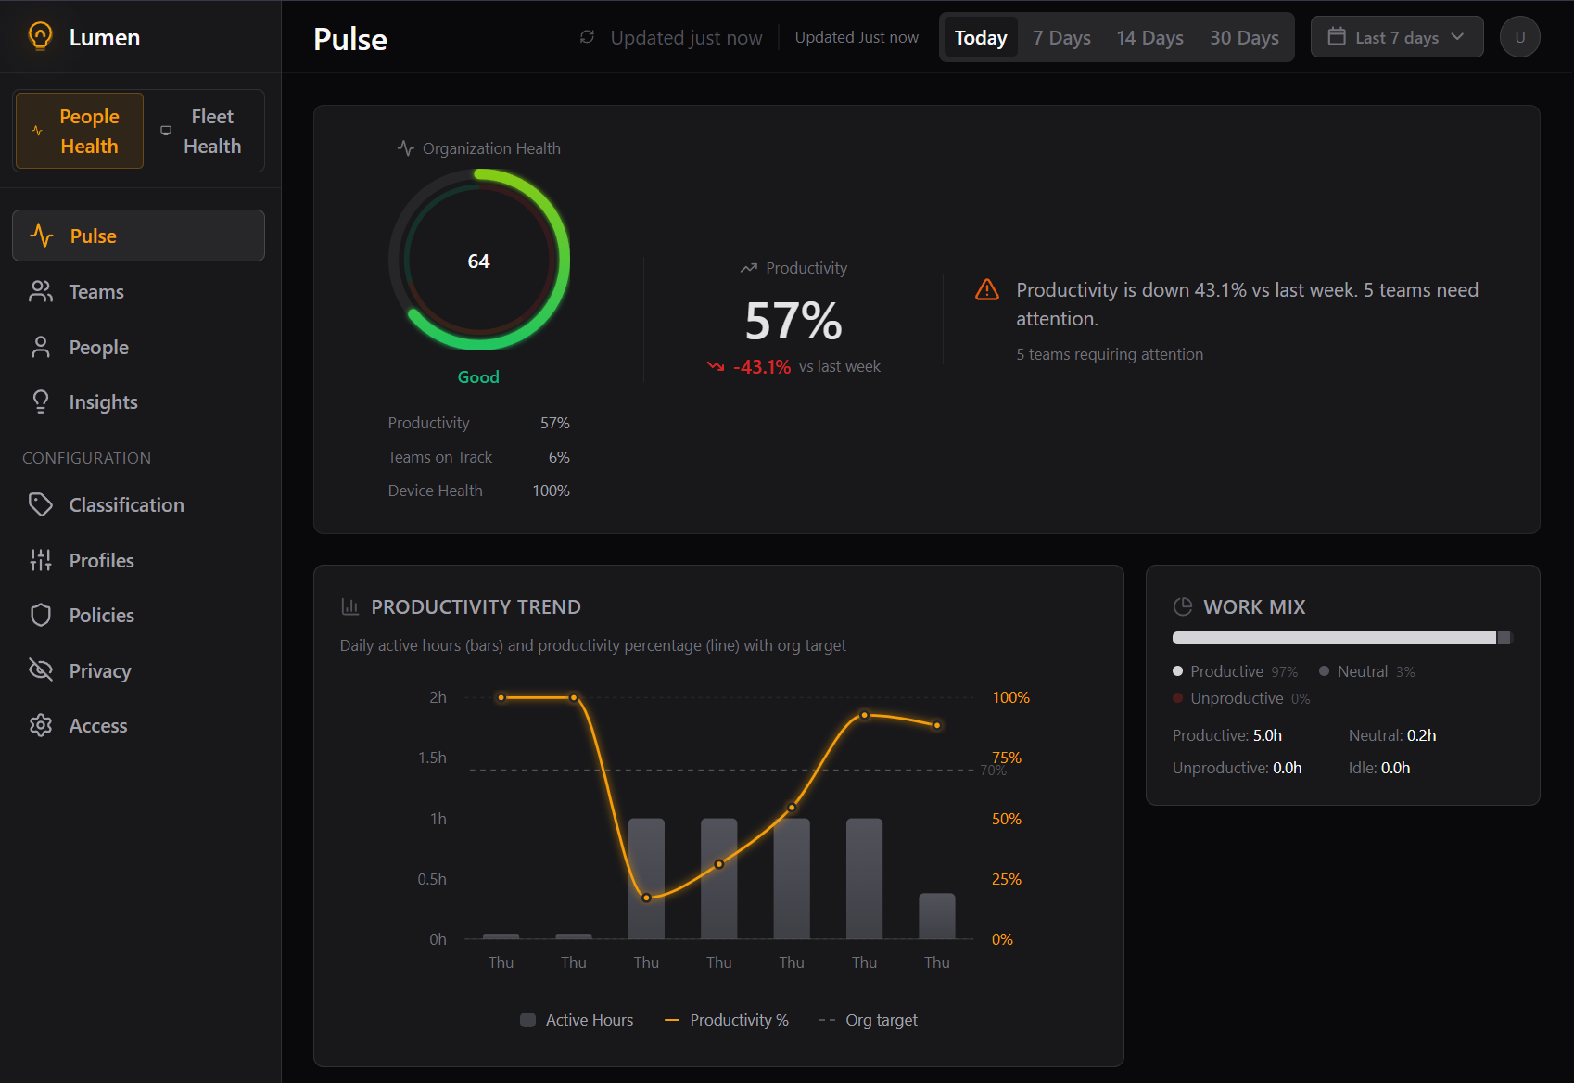1574x1083 pixels.
Task: Open the Profiles sliders icon
Action: [x=41, y=560]
